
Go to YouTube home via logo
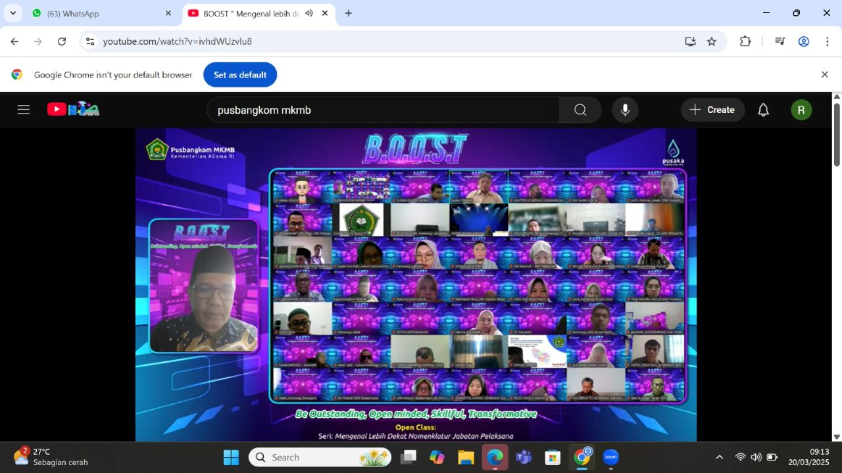pos(73,110)
